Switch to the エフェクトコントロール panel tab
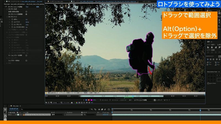Image resolution: width=221 pixels, height=124 pixels. (26, 1)
